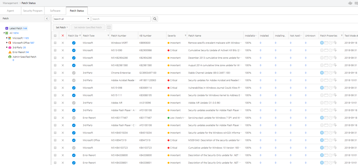Tick the select-all header checkbox
The image size is (358, 165).
click(55, 36)
